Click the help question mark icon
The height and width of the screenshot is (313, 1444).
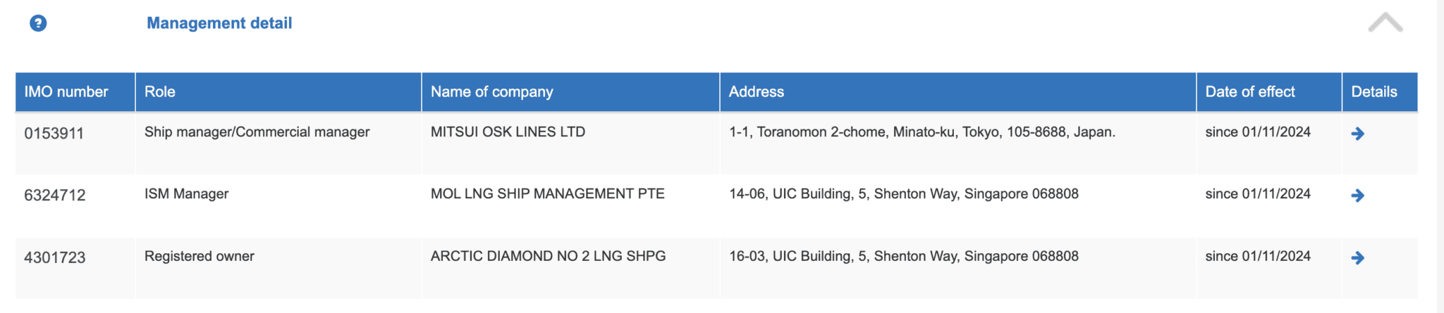click(38, 23)
